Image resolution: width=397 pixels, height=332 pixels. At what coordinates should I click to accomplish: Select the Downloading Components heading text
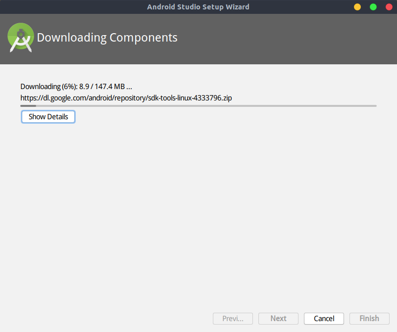click(107, 37)
